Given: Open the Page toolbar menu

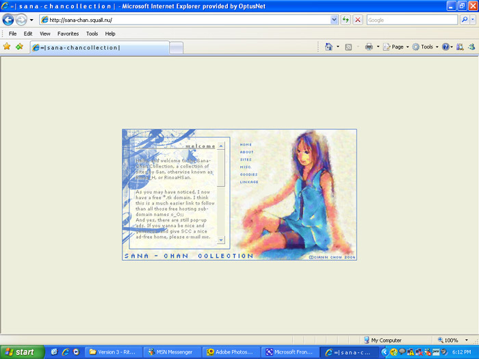Looking at the screenshot, I should coord(396,46).
